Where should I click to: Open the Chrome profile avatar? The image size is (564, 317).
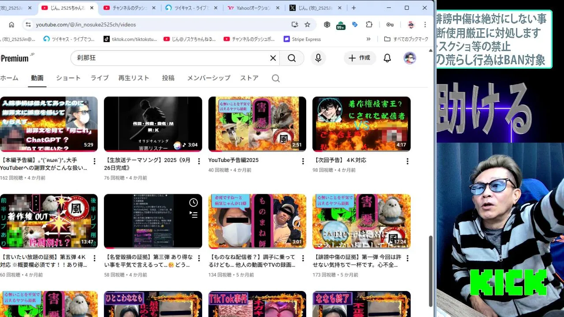point(411,25)
